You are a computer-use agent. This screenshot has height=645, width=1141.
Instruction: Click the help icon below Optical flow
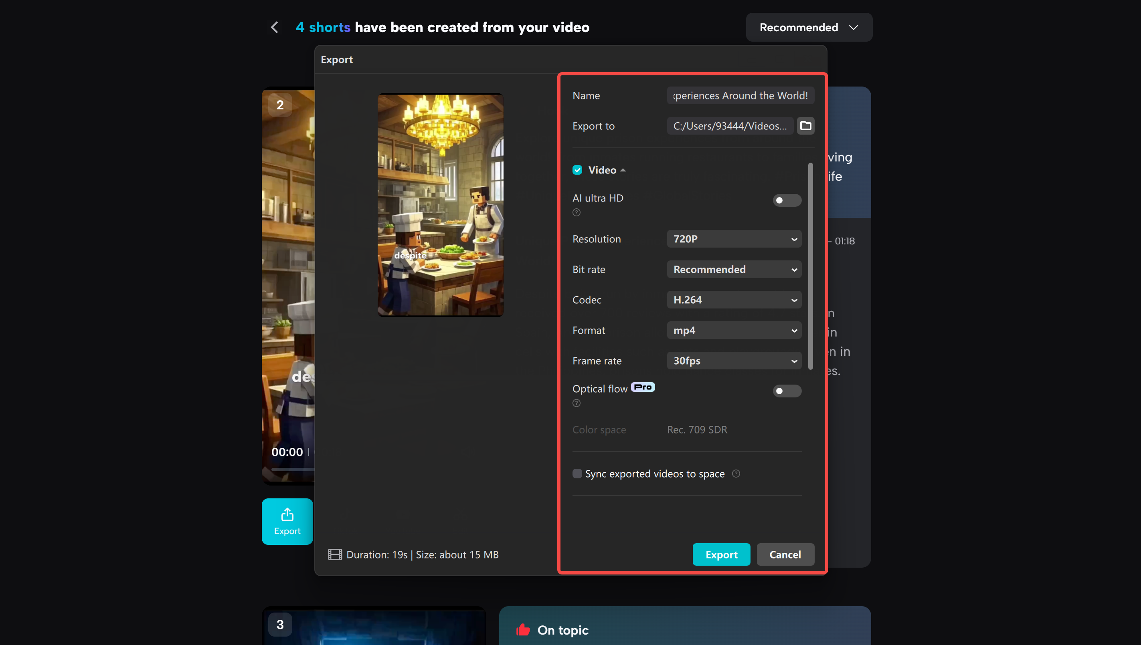576,403
